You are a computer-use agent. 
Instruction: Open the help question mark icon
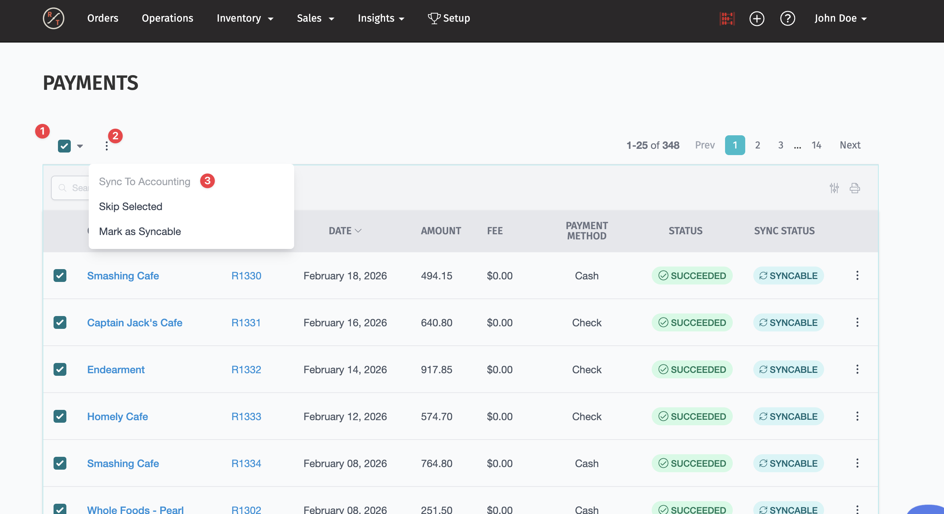click(787, 18)
